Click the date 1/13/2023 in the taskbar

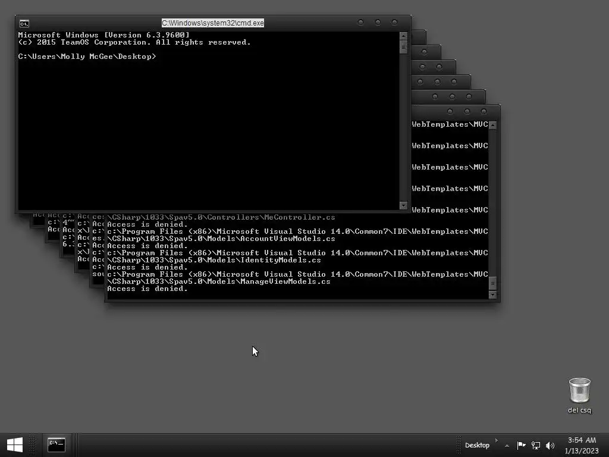pos(582,451)
